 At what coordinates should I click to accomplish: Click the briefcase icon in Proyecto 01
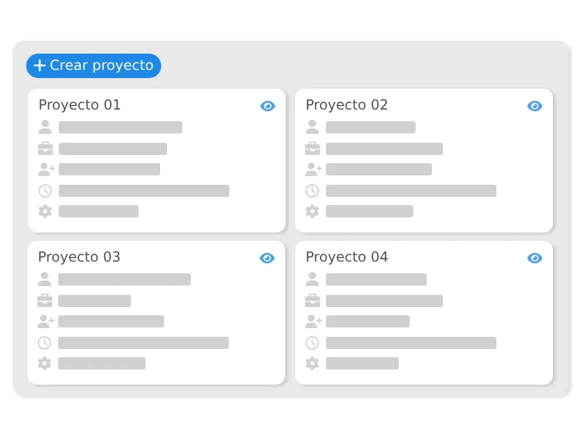pyautogui.click(x=45, y=148)
